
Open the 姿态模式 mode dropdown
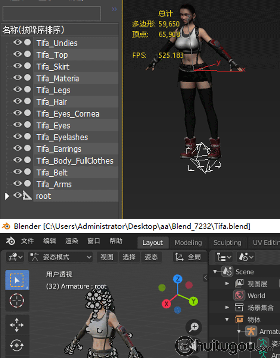point(61,257)
